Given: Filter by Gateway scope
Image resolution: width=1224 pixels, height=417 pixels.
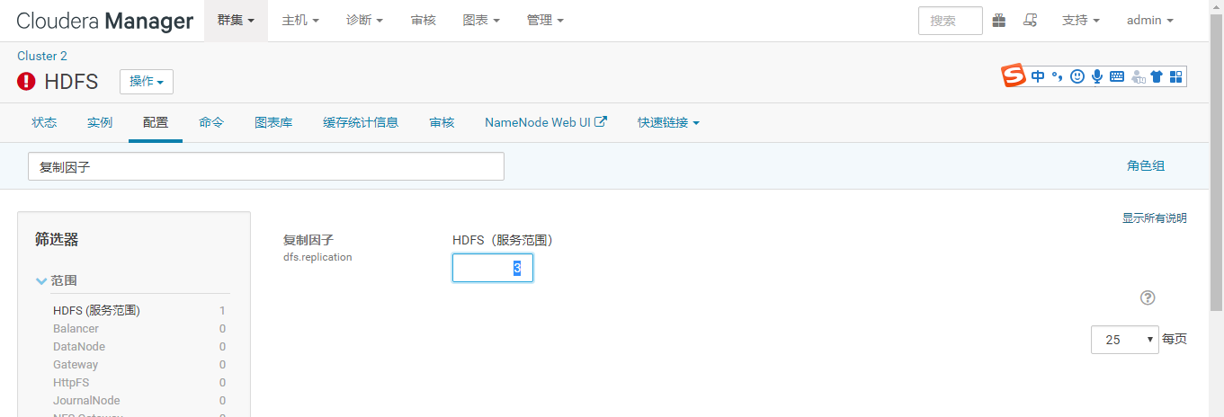Looking at the screenshot, I should [x=76, y=364].
